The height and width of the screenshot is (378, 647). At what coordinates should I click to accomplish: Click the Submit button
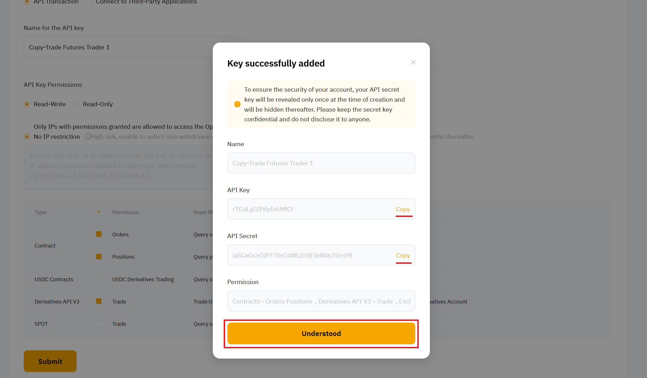(x=50, y=361)
